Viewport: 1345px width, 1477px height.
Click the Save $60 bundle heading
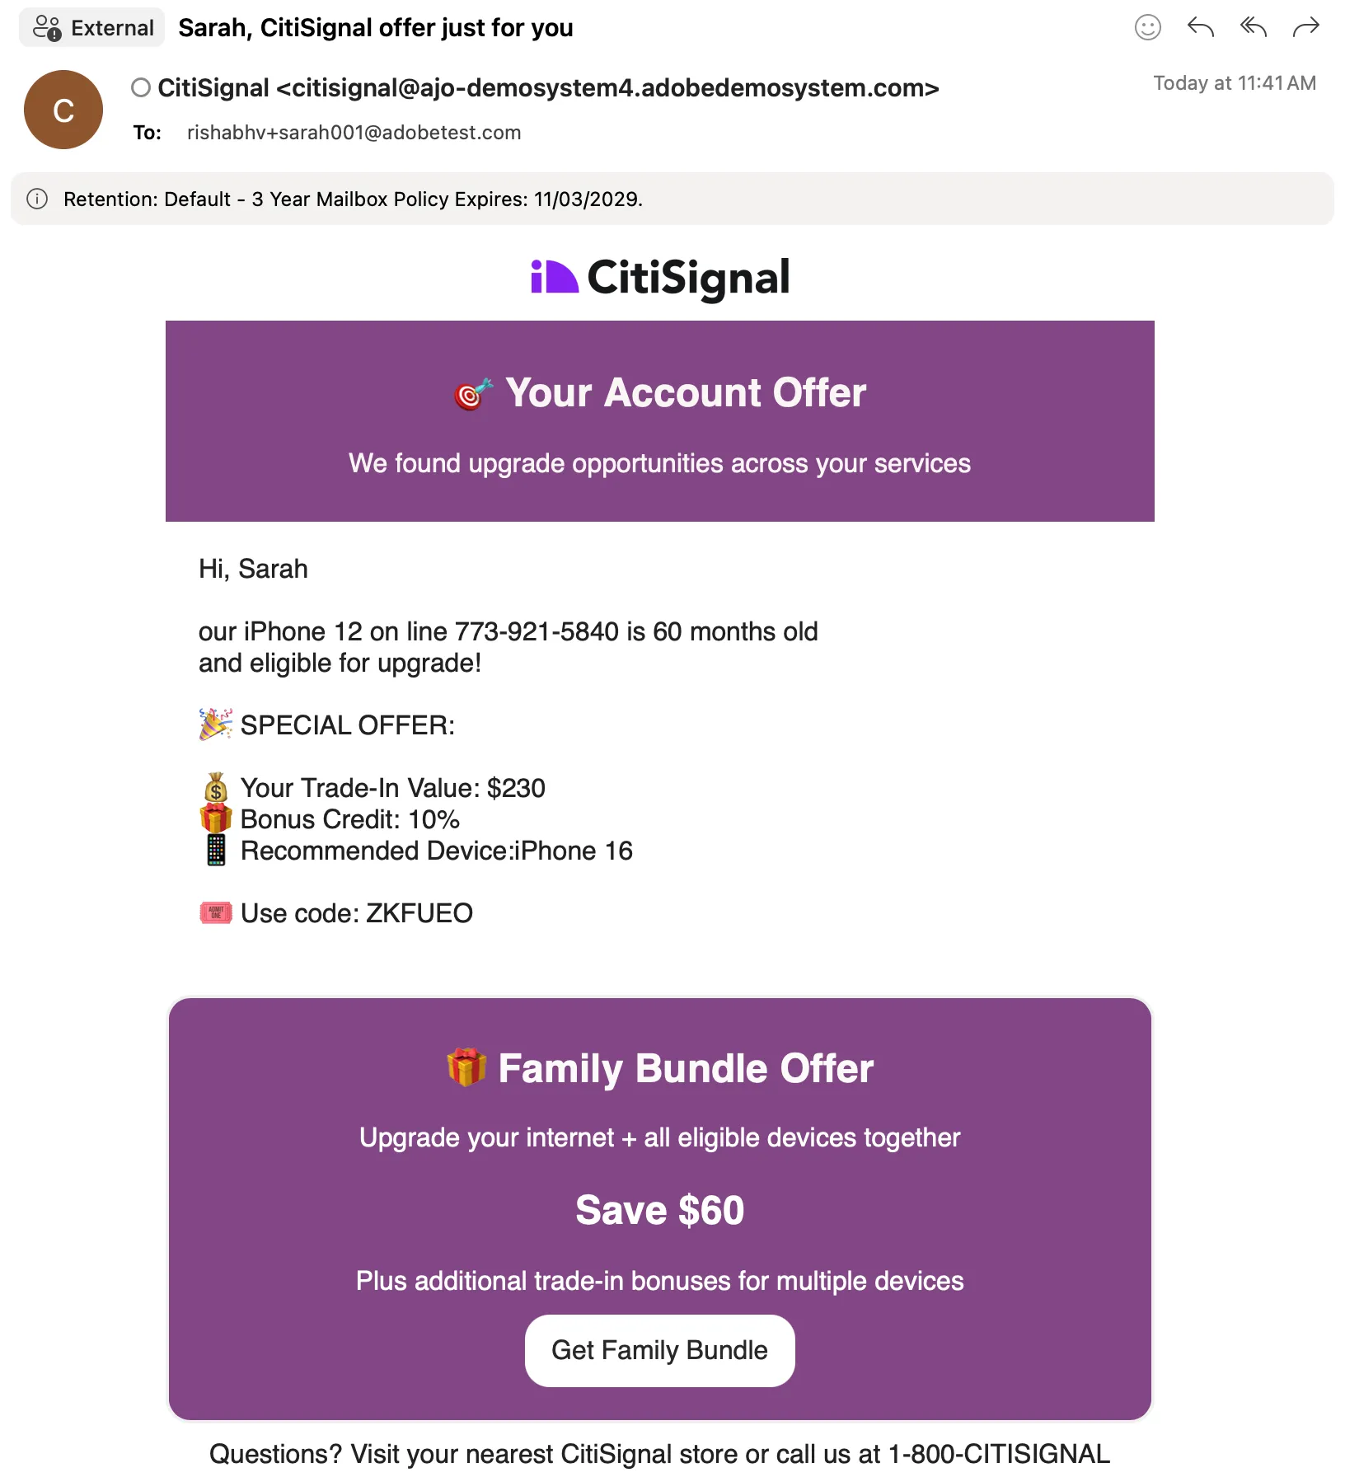(x=660, y=1210)
